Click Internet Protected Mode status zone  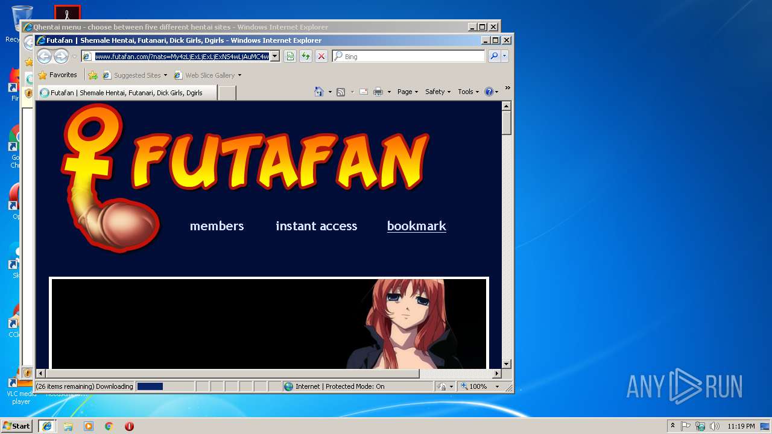tap(358, 386)
